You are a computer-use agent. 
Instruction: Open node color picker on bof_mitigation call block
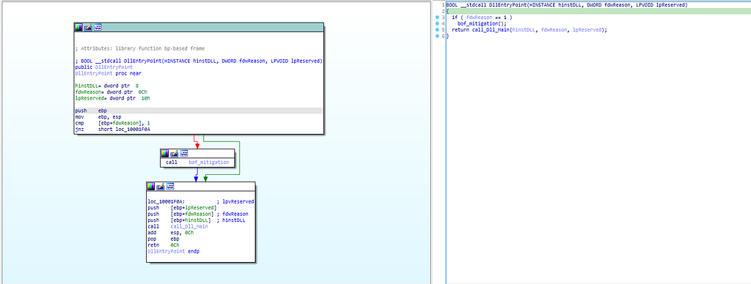coord(165,154)
